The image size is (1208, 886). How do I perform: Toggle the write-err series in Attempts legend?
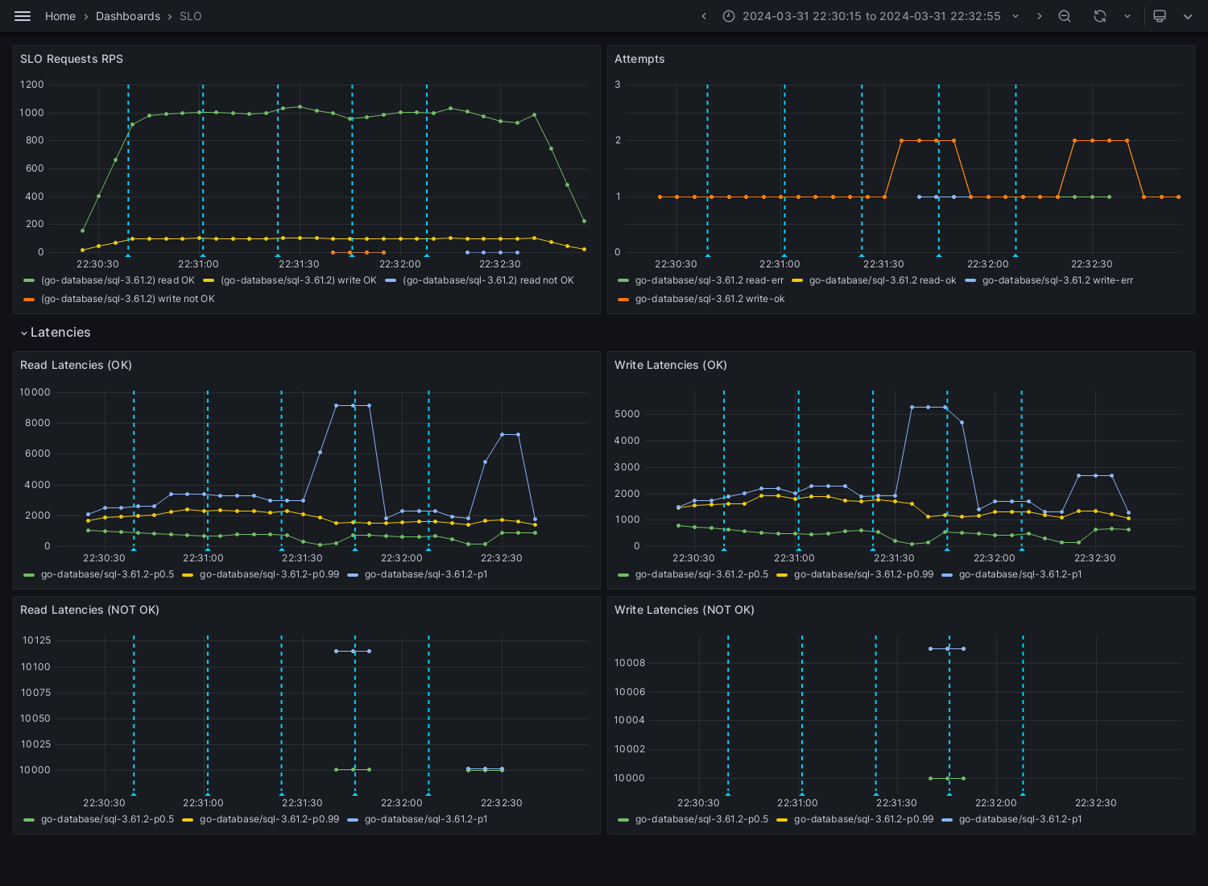(x=1057, y=280)
